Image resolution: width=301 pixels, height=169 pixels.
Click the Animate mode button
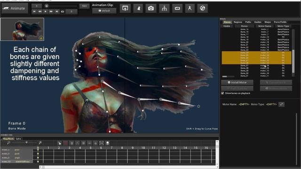click(x=15, y=8)
